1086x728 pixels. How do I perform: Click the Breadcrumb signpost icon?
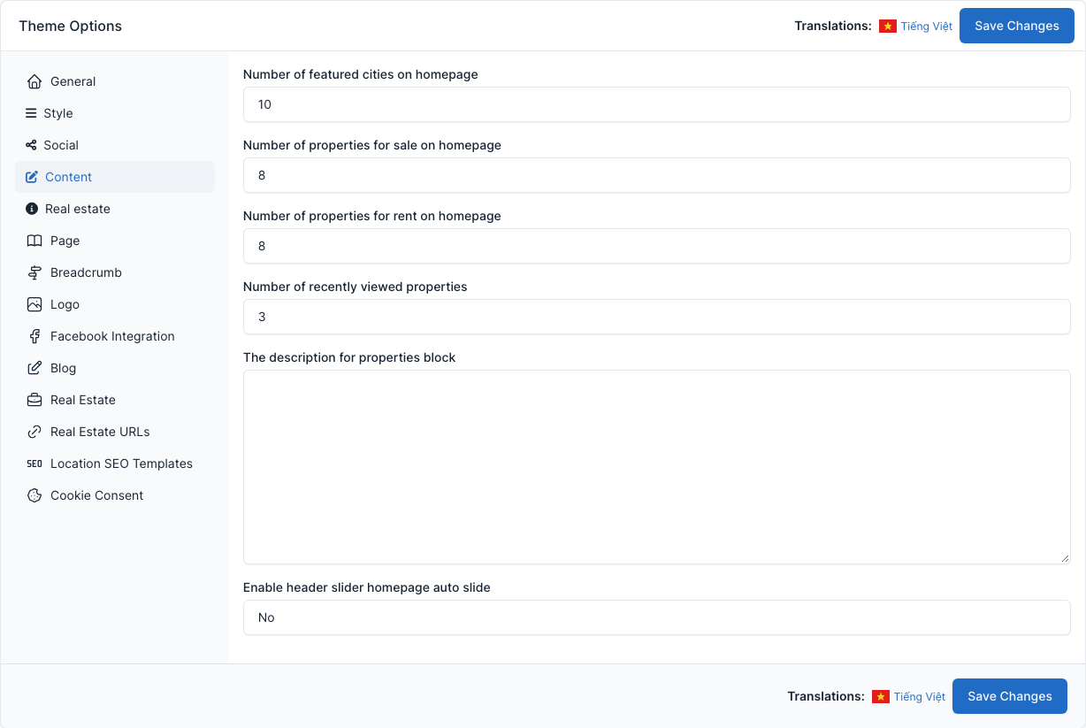[x=34, y=272]
